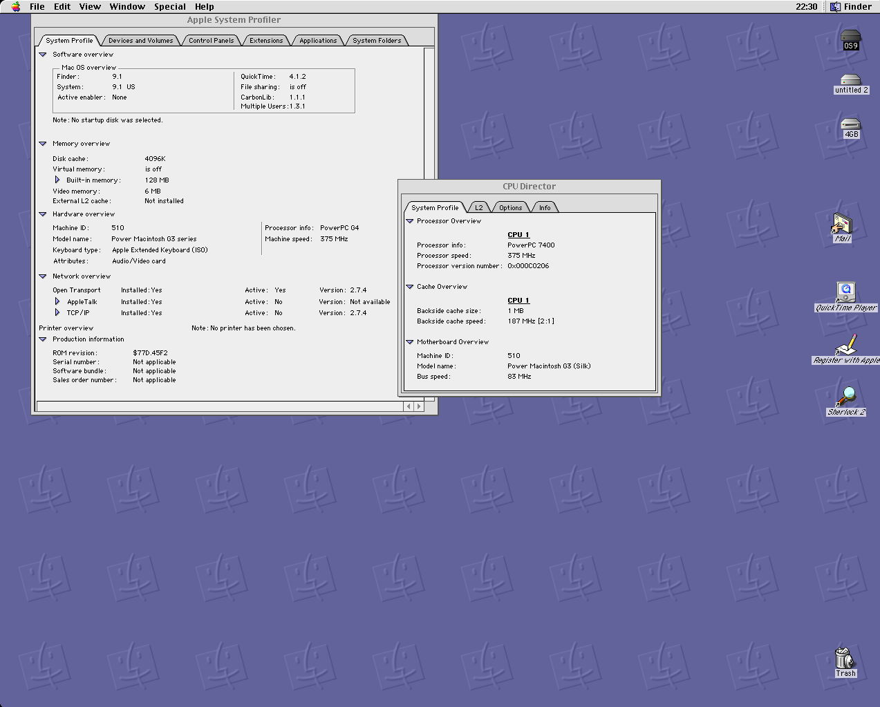The image size is (880, 707).
Task: Click backside cache size '1 MB'
Action: click(516, 311)
